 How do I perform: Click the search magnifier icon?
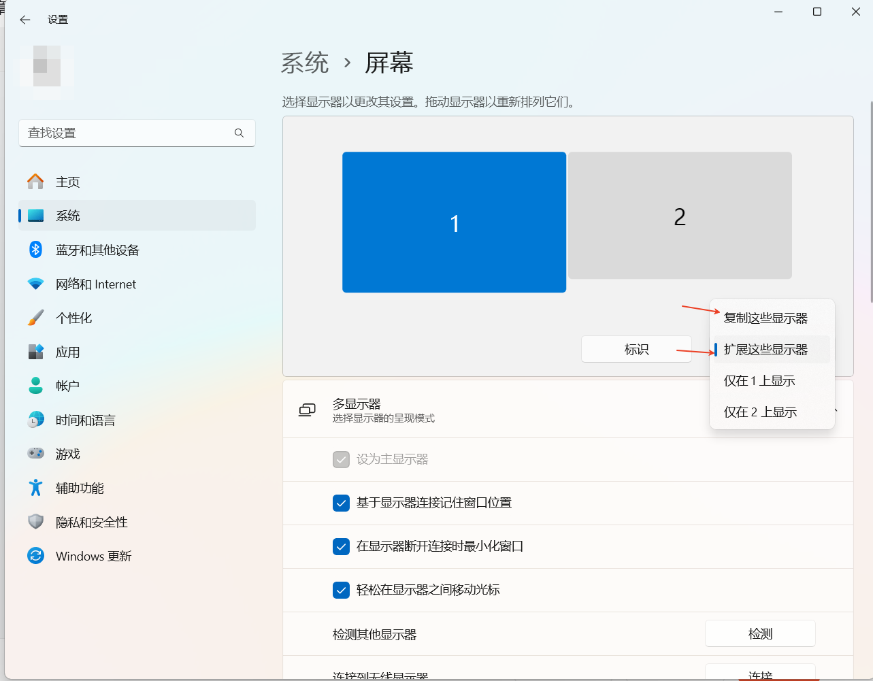click(239, 133)
